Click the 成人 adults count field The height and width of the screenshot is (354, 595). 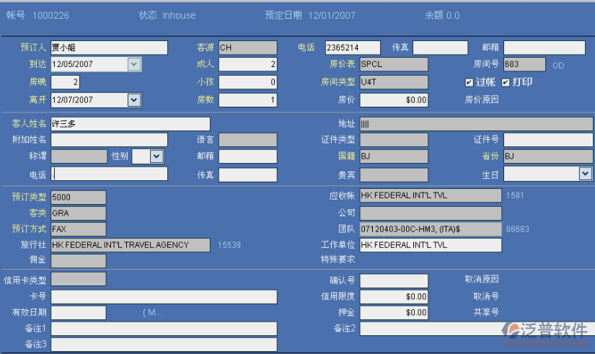pyautogui.click(x=248, y=64)
